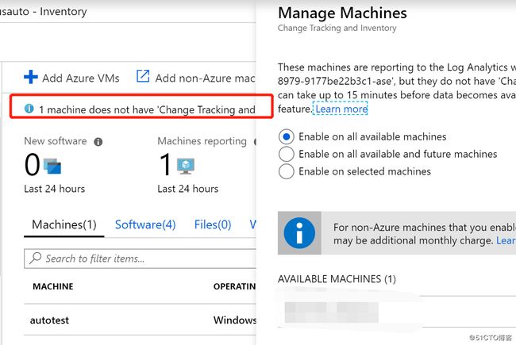Open the Files(0) tab
The width and height of the screenshot is (516, 345).
(x=213, y=224)
